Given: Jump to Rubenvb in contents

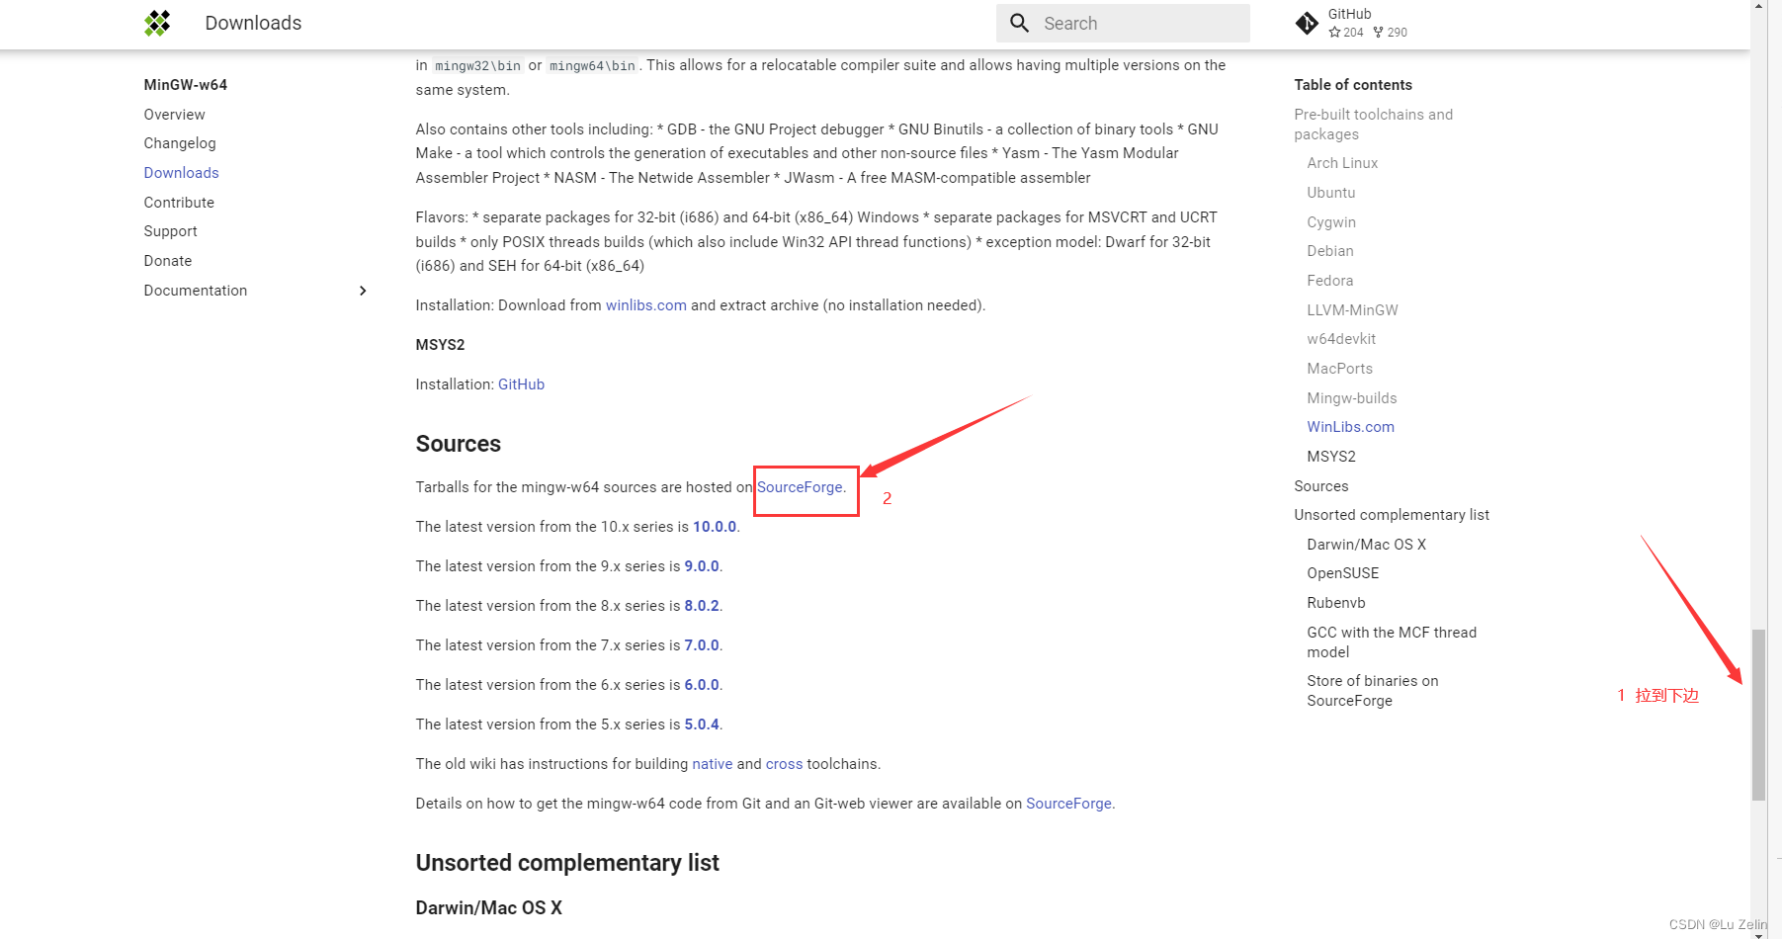Looking at the screenshot, I should (1336, 603).
